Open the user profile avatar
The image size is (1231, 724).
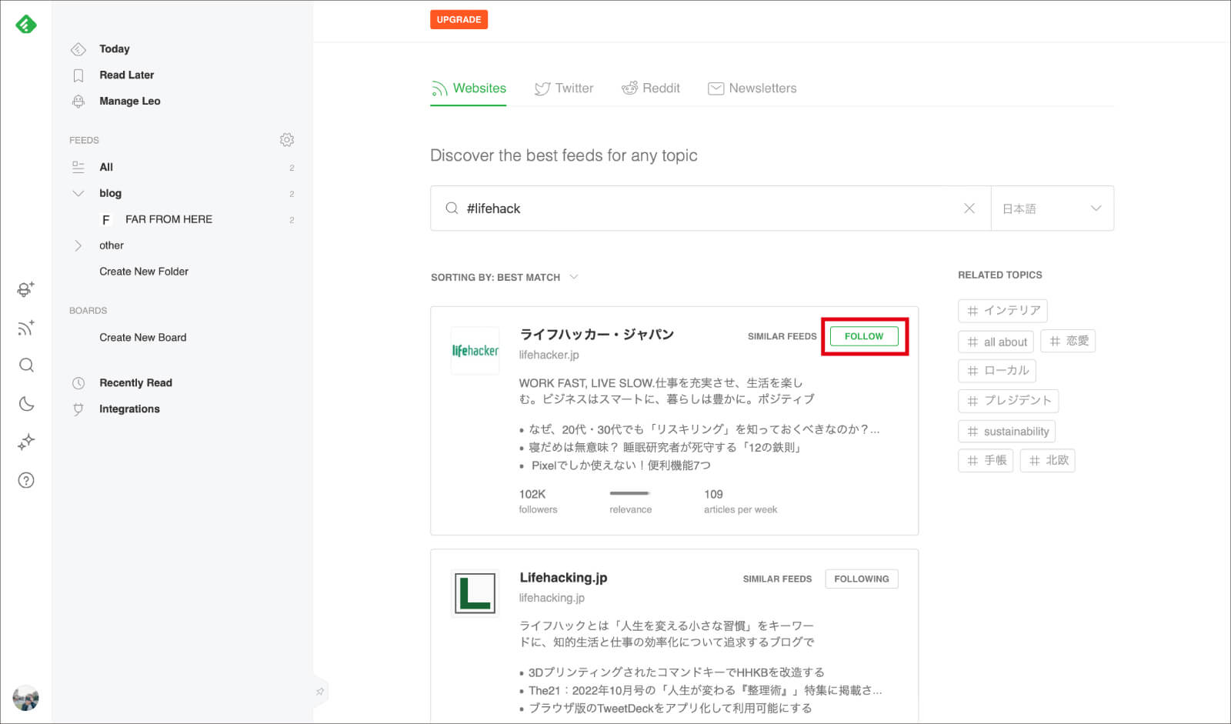tap(26, 698)
